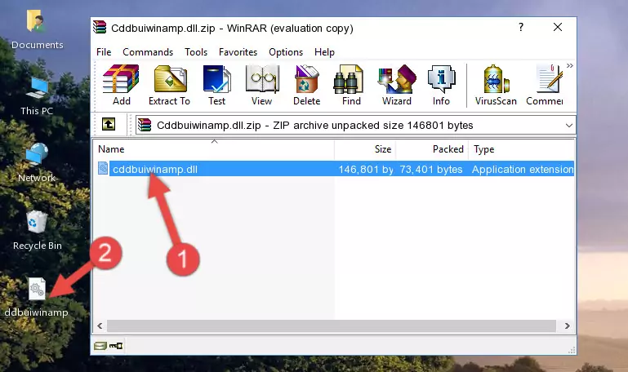Open the archive path dropdown

pos(568,126)
